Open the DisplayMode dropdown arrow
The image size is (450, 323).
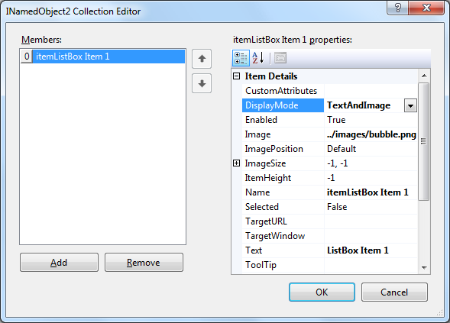[410, 105]
